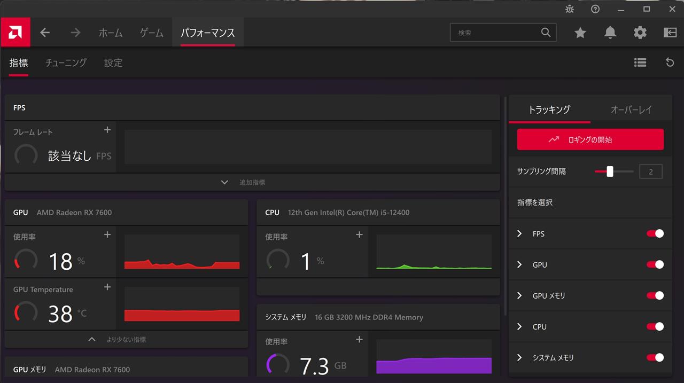Click plus icon on CPU 使用率 metric
This screenshot has width=684, height=383.
[x=359, y=235]
